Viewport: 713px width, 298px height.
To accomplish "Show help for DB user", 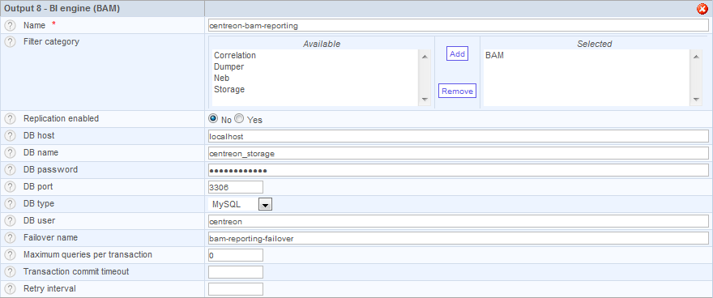I will pyautogui.click(x=10, y=221).
